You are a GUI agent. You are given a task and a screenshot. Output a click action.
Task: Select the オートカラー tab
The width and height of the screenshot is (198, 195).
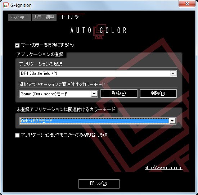71,17
